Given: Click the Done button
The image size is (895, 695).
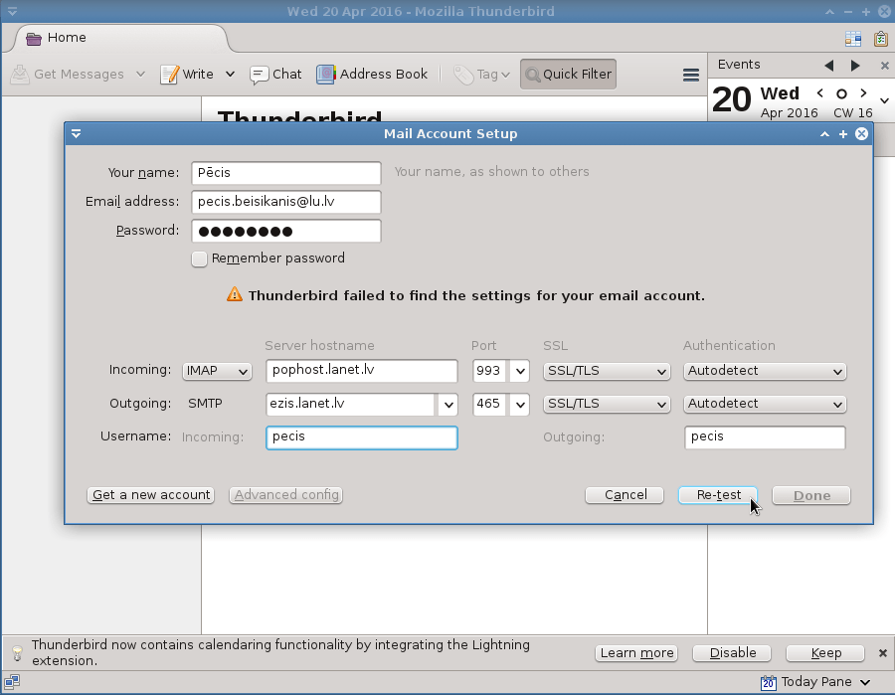Looking at the screenshot, I should (x=811, y=495).
